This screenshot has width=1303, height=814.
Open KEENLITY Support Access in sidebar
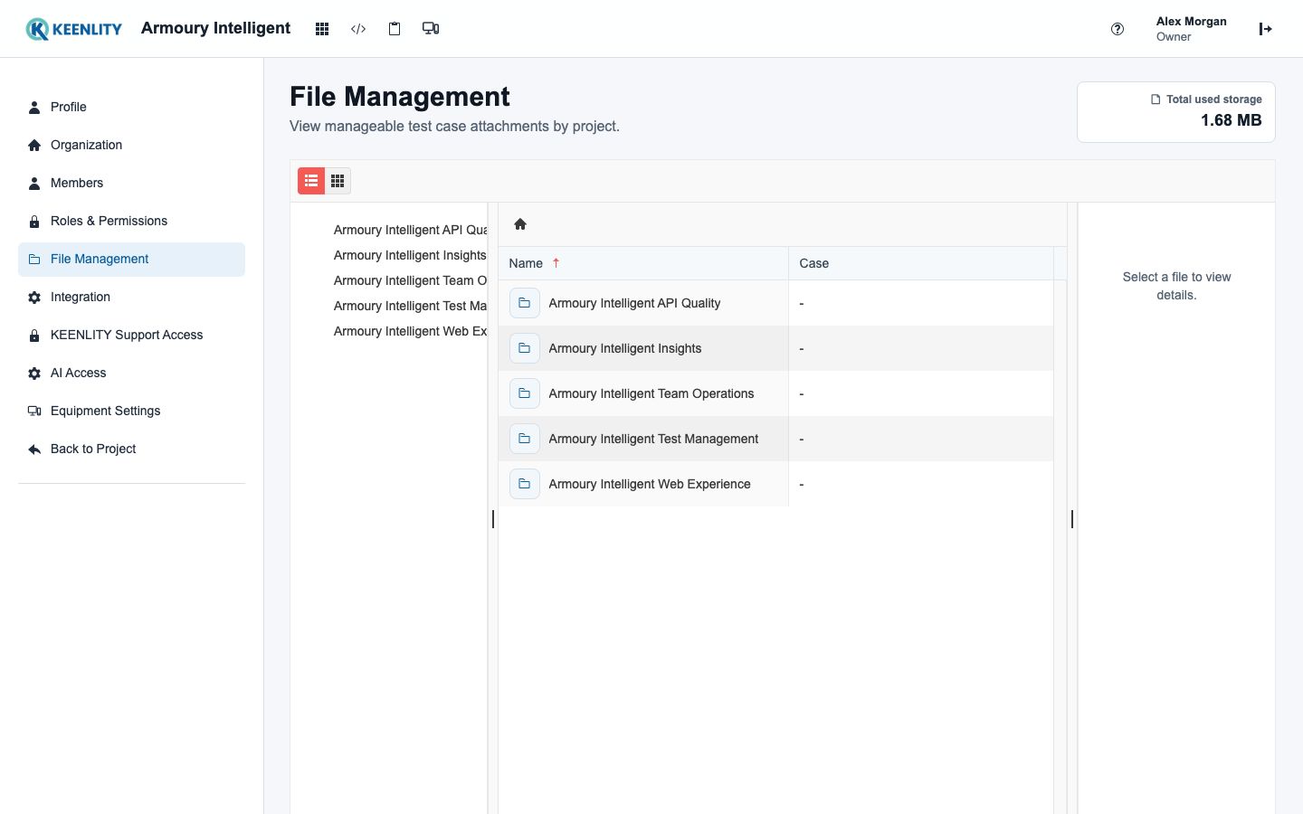tap(131, 335)
